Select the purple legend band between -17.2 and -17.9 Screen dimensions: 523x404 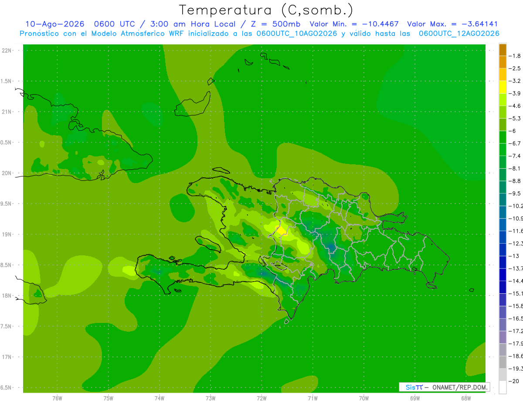(x=503, y=337)
